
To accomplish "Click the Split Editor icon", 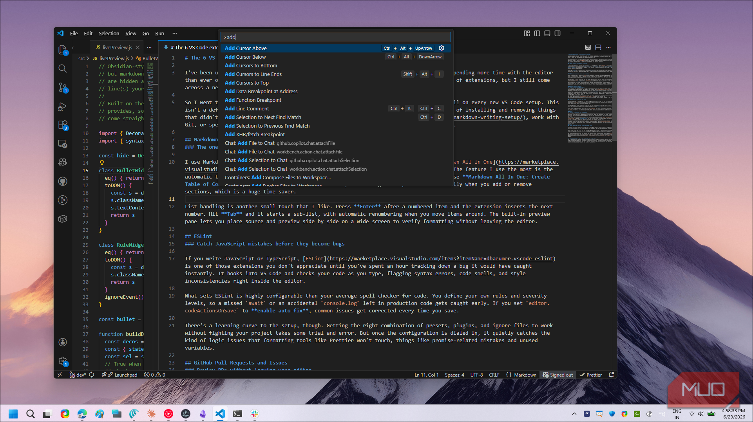I will click(598, 47).
